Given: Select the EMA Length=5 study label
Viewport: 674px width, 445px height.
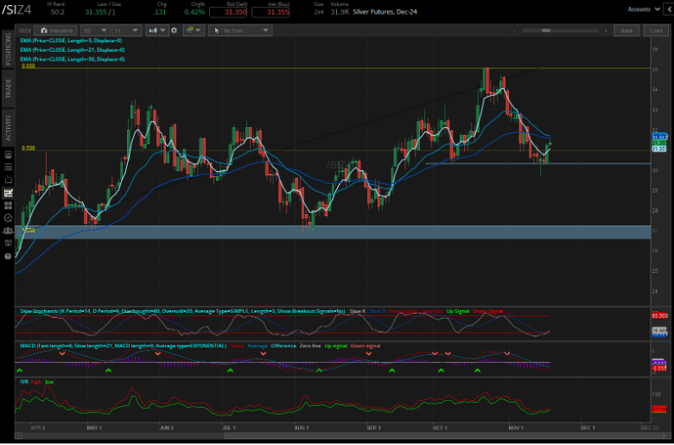Looking at the screenshot, I should pyautogui.click(x=71, y=41).
